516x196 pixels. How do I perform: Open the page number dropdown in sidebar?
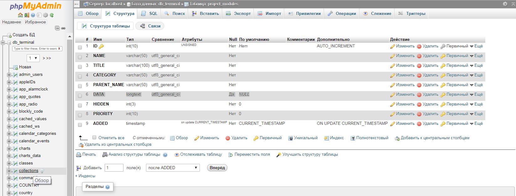33,58
